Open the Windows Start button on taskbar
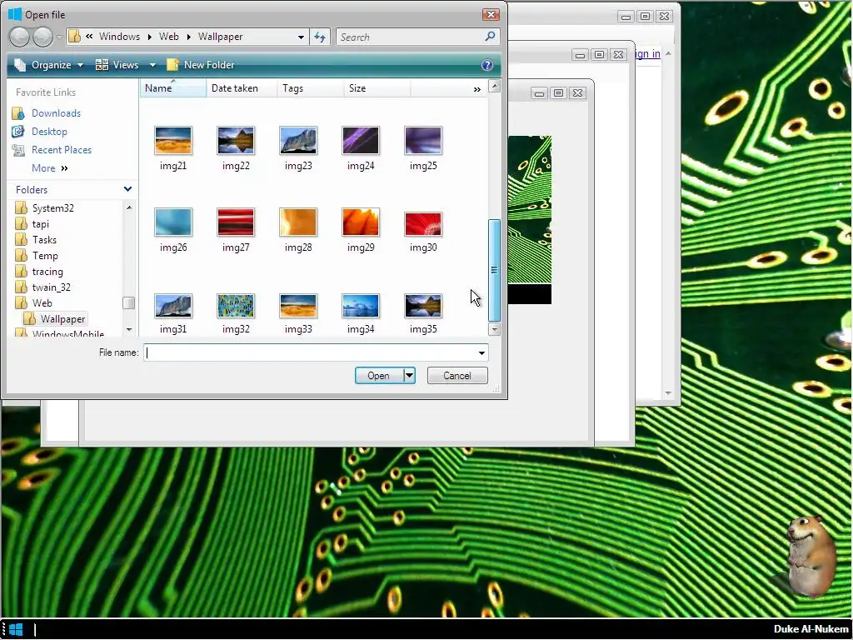Viewport: 853px width, 640px height. coord(16,630)
